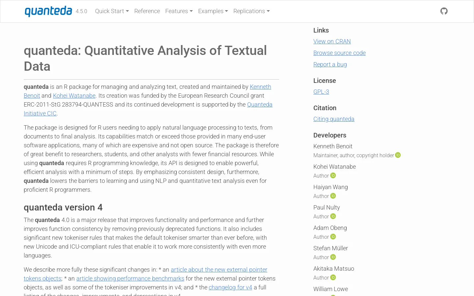Open Akitaka Matsuo's ORCID icon

click(x=333, y=278)
